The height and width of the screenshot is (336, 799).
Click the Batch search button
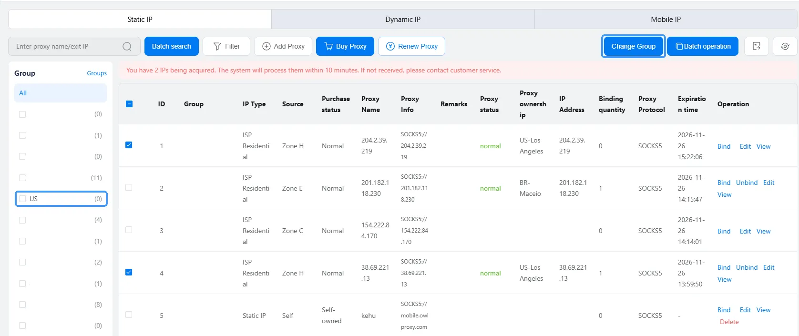pos(172,46)
